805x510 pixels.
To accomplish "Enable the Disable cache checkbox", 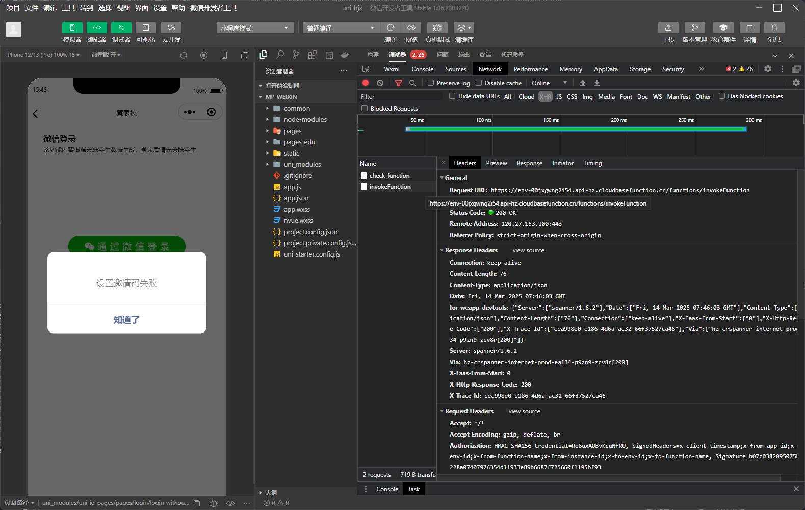I will point(479,83).
